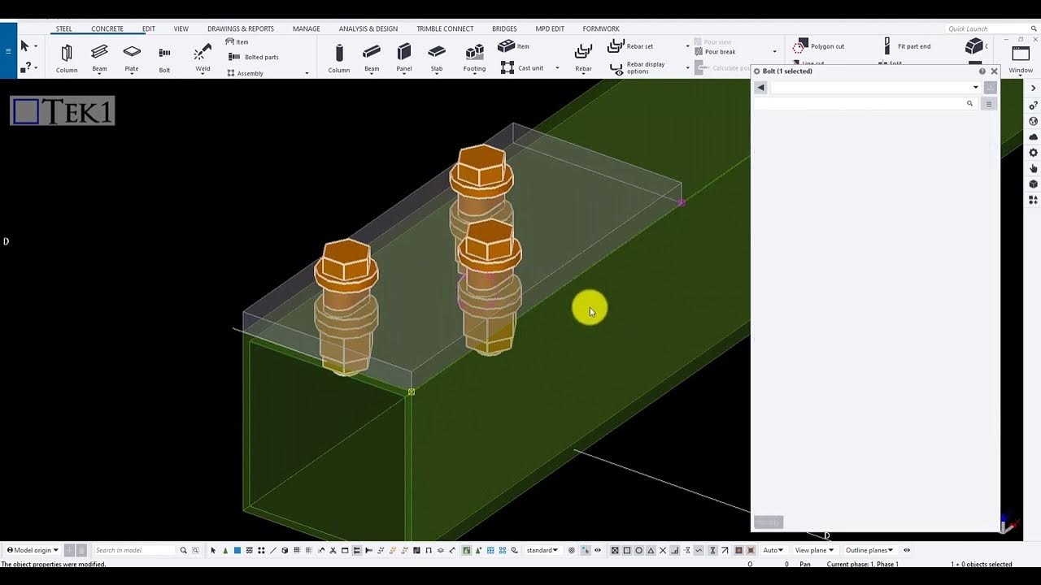The width and height of the screenshot is (1041, 585).
Task: Expand the Cast unit dropdown arrow
Action: coord(557,68)
